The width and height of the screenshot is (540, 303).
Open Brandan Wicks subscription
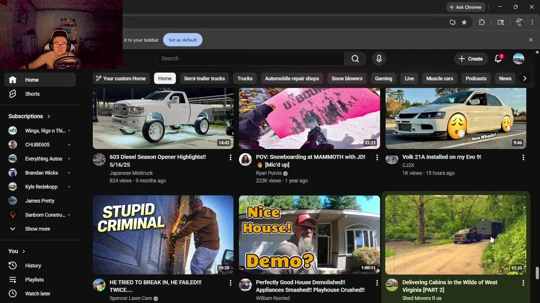click(x=40, y=173)
